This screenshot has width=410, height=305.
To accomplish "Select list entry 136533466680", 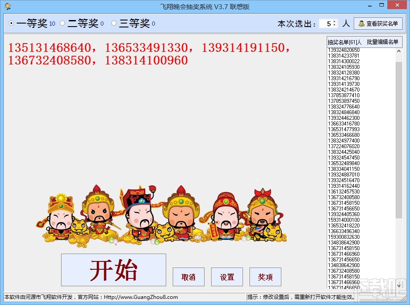I will coord(344,135).
